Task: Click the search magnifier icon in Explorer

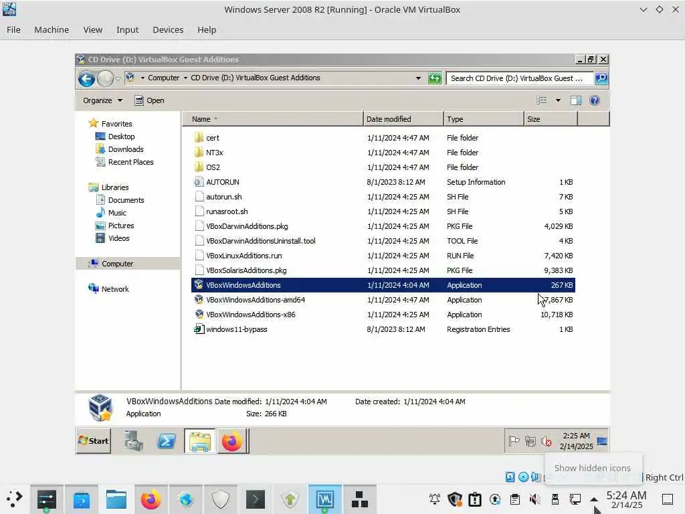Action: pyautogui.click(x=601, y=78)
